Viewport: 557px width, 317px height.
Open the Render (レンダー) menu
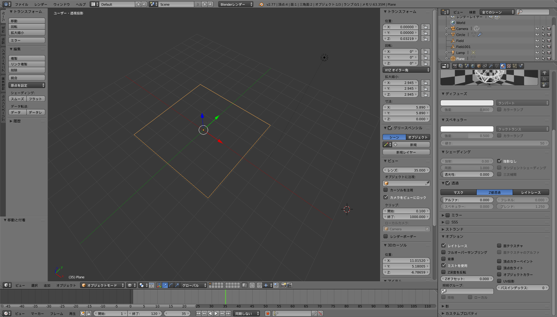pos(40,4)
